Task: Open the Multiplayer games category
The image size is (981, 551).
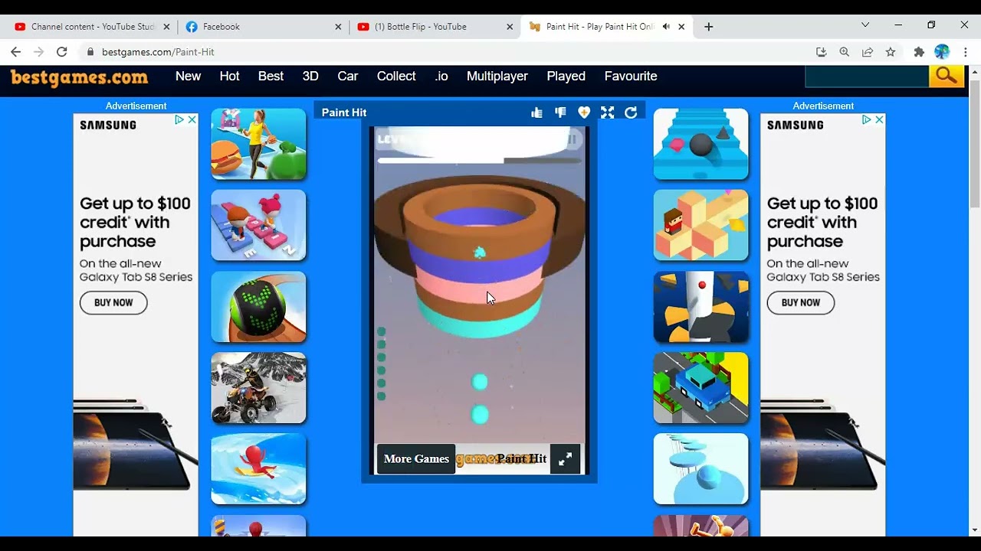Action: tap(497, 76)
